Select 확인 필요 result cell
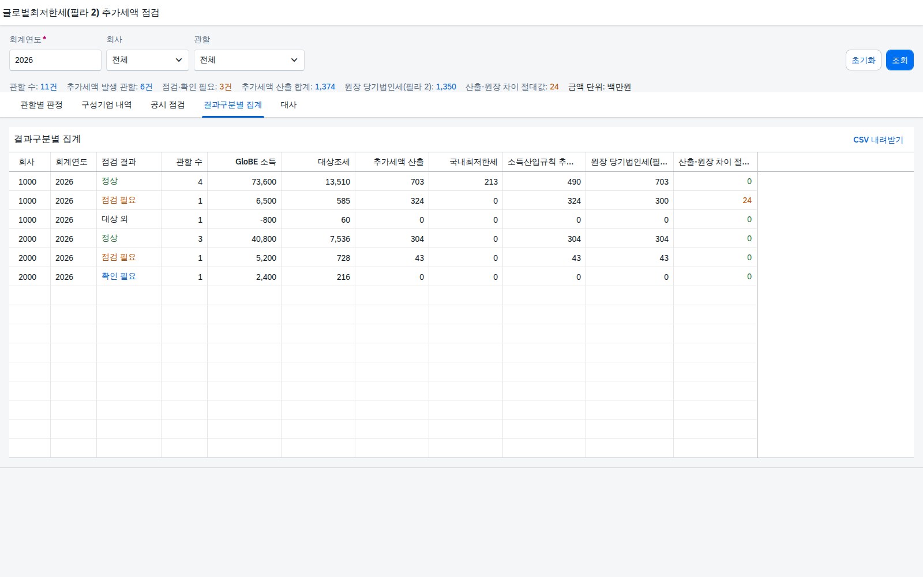The width and height of the screenshot is (923, 577). (119, 276)
